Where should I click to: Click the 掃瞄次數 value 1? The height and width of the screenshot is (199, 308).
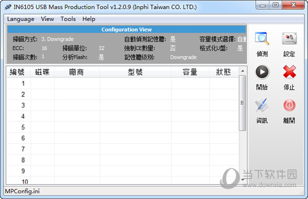click(x=43, y=57)
